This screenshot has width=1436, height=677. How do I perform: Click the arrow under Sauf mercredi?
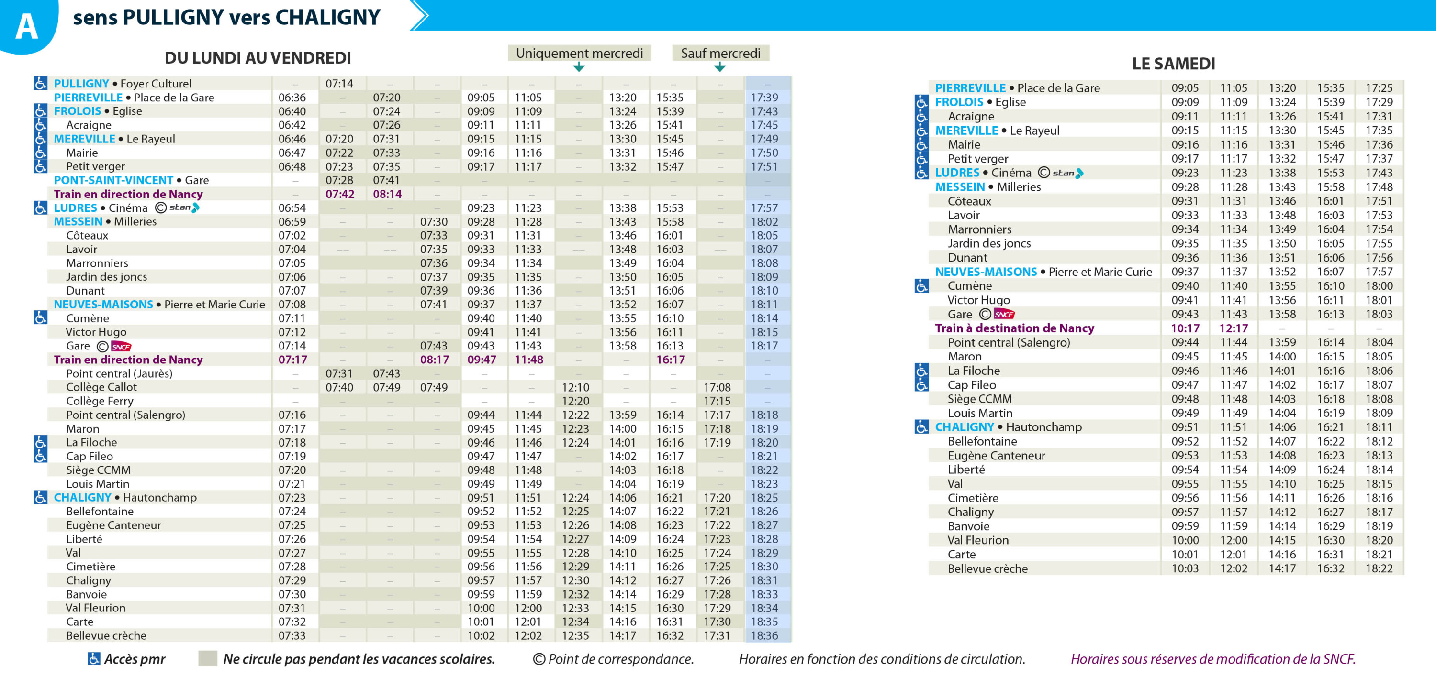click(x=719, y=67)
